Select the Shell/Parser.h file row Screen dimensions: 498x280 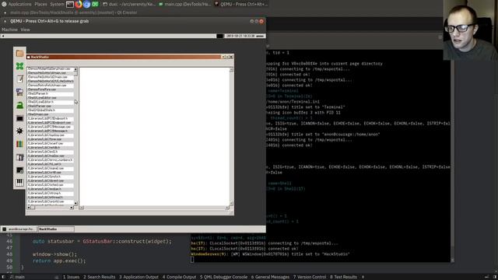point(51,93)
